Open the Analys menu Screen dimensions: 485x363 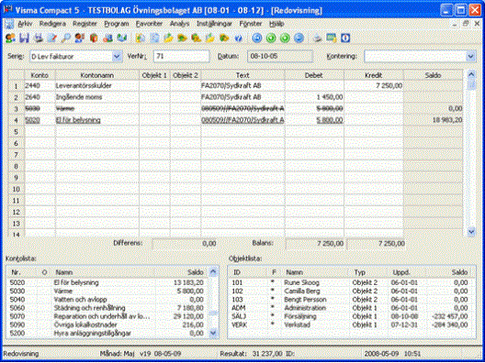pos(179,24)
